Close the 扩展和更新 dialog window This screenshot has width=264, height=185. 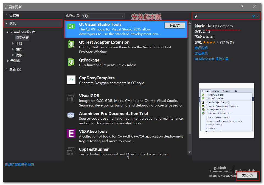(254, 7)
